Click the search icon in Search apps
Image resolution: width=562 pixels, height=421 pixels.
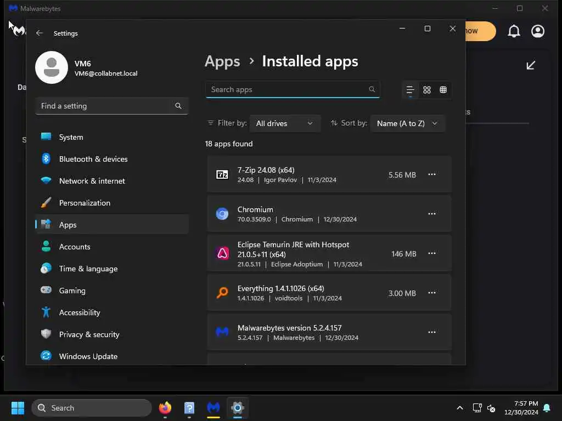click(372, 89)
